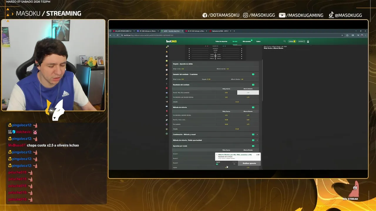Select the tennis ball sport icon
Screen dimensions: 376x211
(167, 61)
